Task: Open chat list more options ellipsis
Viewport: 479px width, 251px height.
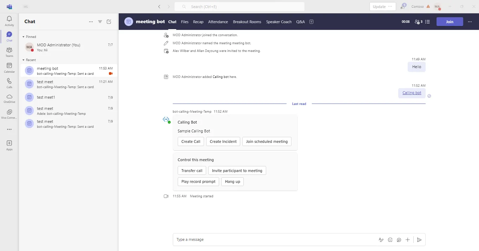Action: [91, 22]
